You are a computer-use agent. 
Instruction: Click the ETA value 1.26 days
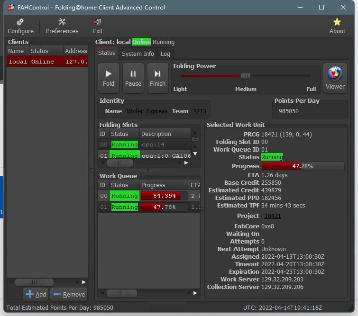tap(274, 175)
